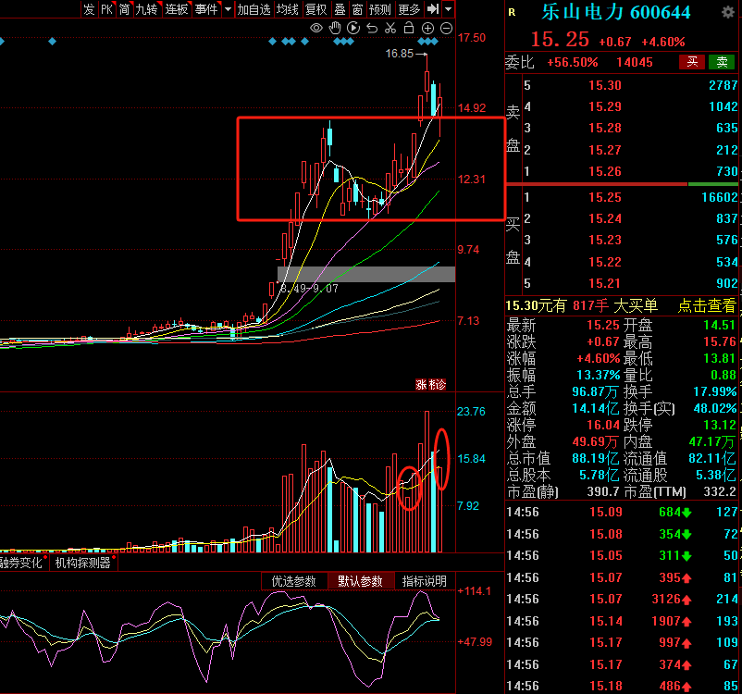Open the 事件 events button

point(206,9)
